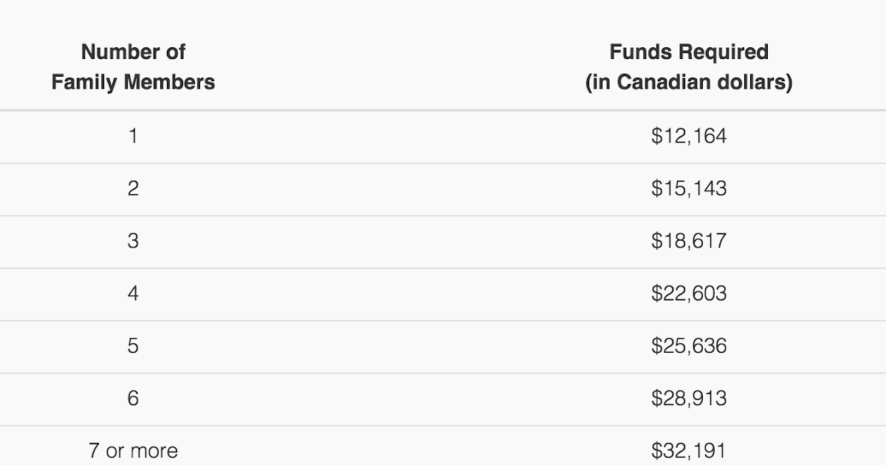Screen dimensions: 886x465
Task: Pick the $22,603 funds amount
Action: point(688,294)
